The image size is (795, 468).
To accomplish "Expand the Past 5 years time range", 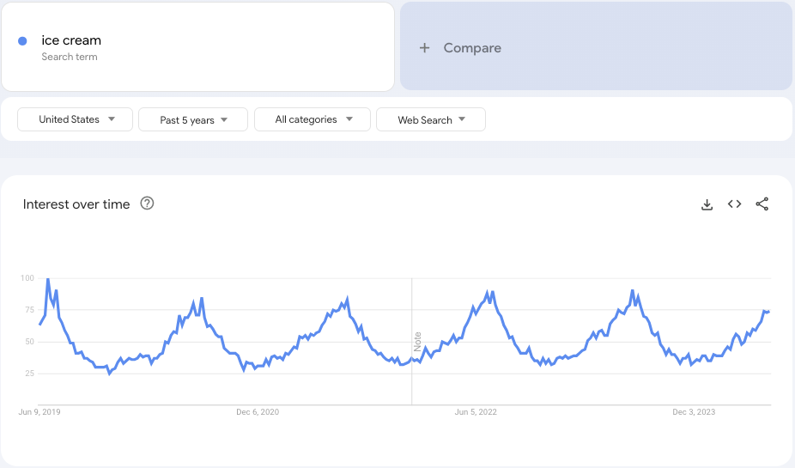I will click(x=193, y=119).
